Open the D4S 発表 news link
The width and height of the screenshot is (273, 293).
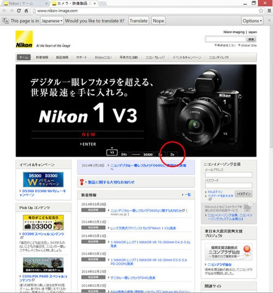[x=133, y=278]
